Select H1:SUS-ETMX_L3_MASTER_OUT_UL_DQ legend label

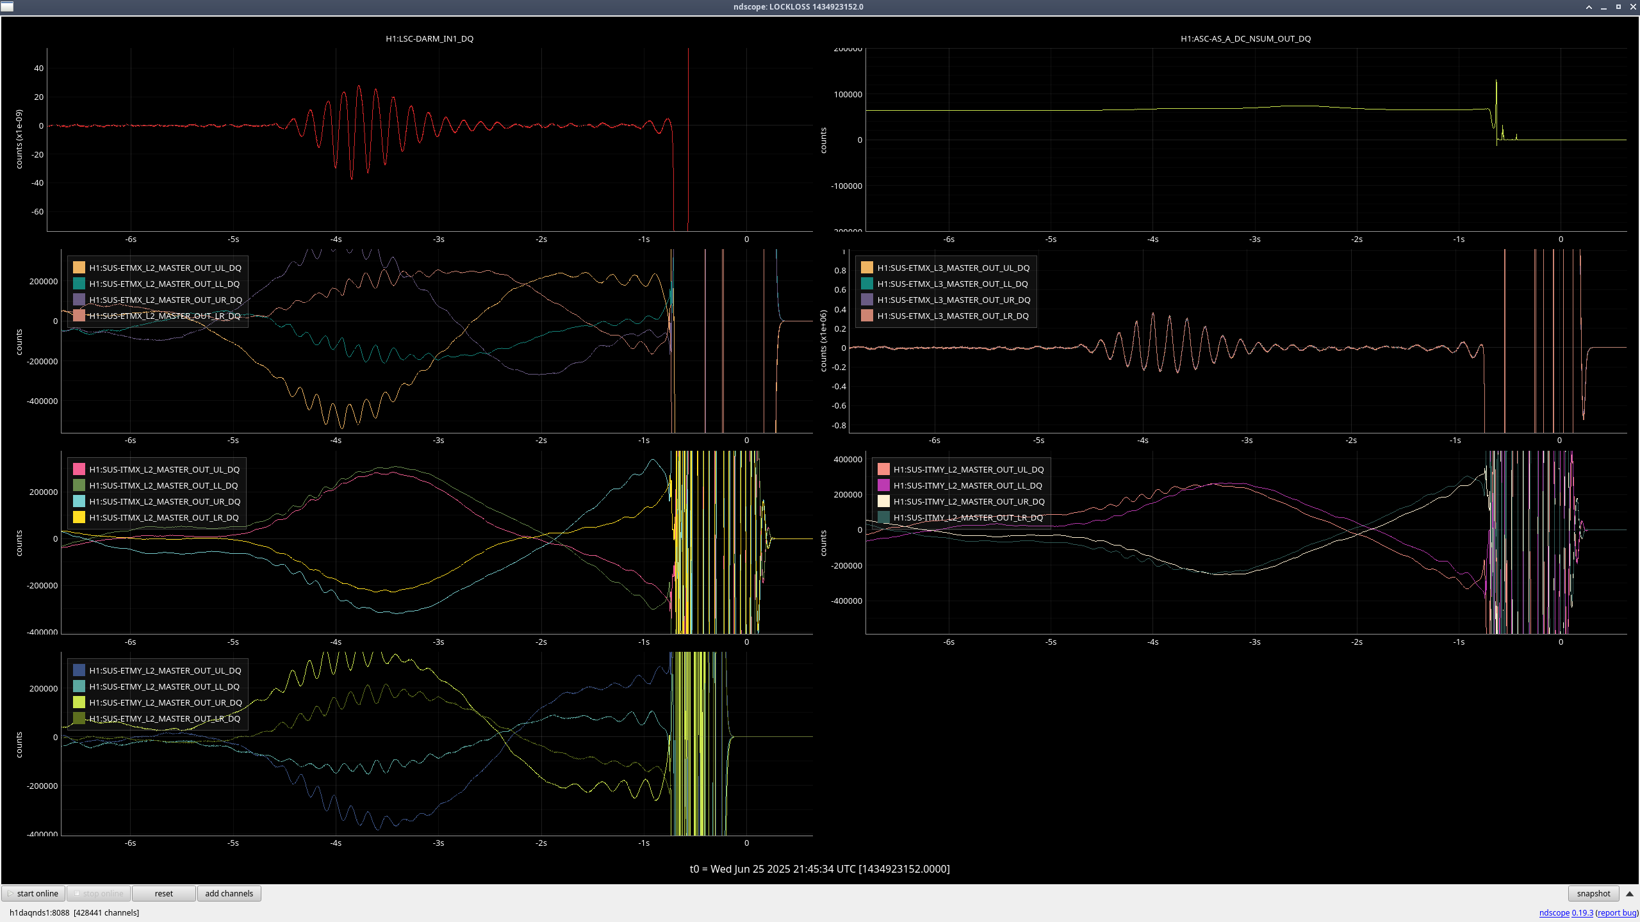click(953, 268)
